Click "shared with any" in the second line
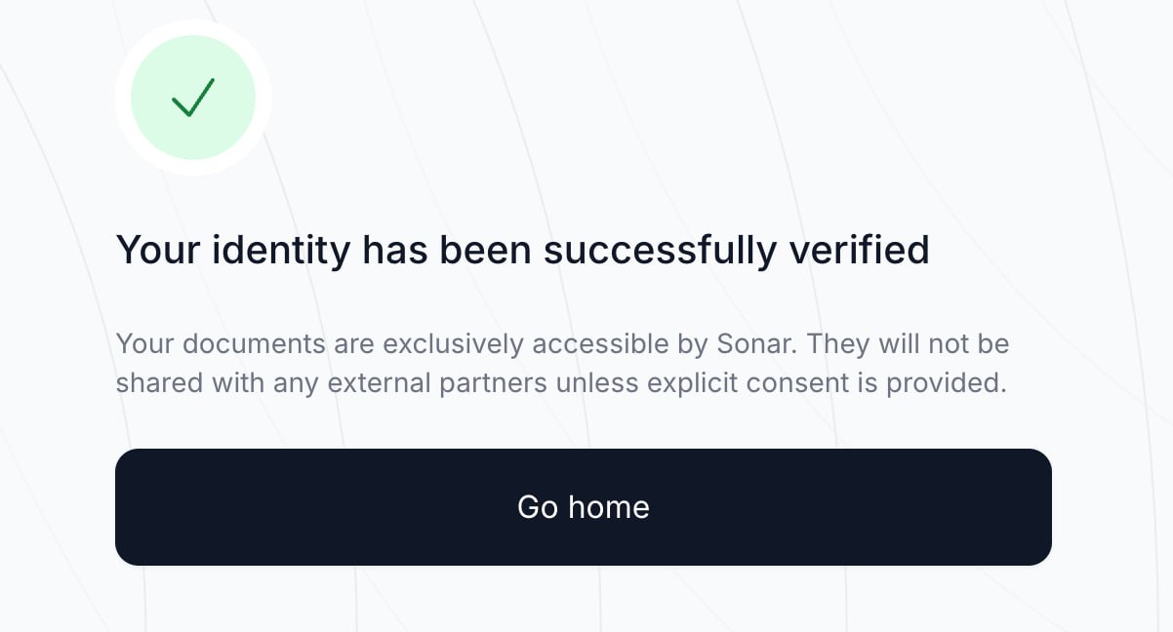This screenshot has height=632, width=1173. pyautogui.click(x=217, y=383)
